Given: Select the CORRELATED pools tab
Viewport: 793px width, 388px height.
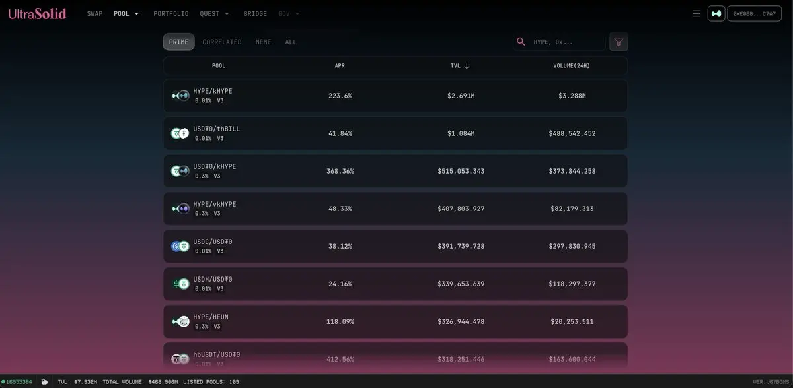Looking at the screenshot, I should tap(222, 42).
